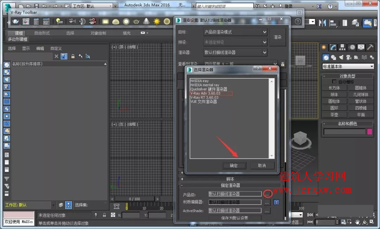Click 确定 in the choose renderer dialog

tap(234, 166)
